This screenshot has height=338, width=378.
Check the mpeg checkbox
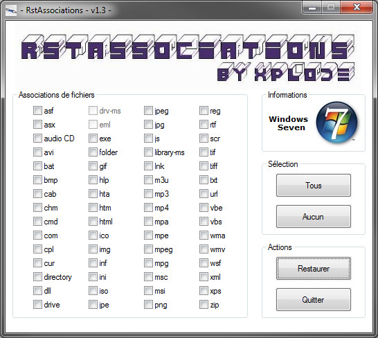148,249
